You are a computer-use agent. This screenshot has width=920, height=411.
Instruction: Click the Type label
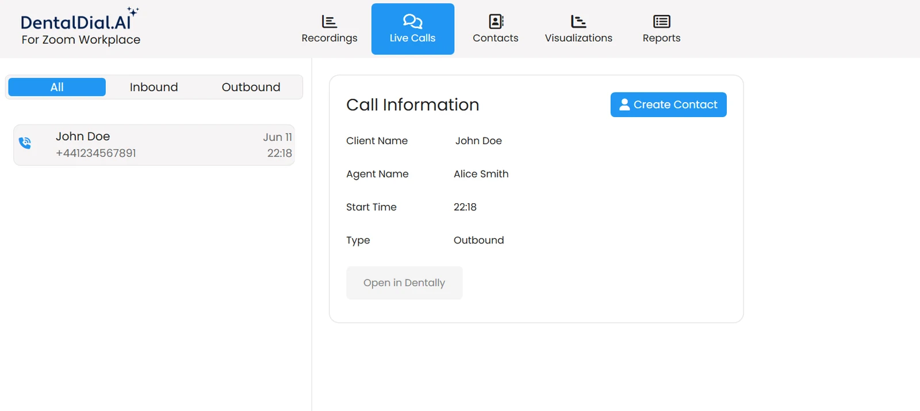358,241
